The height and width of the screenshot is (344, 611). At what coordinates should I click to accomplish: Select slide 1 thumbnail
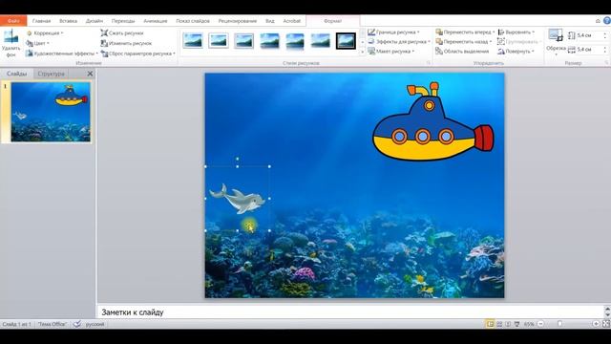(51, 112)
